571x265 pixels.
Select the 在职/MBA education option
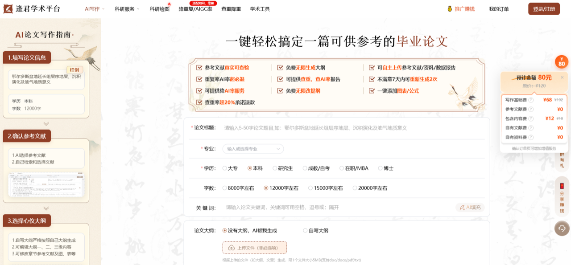pyautogui.click(x=354, y=168)
